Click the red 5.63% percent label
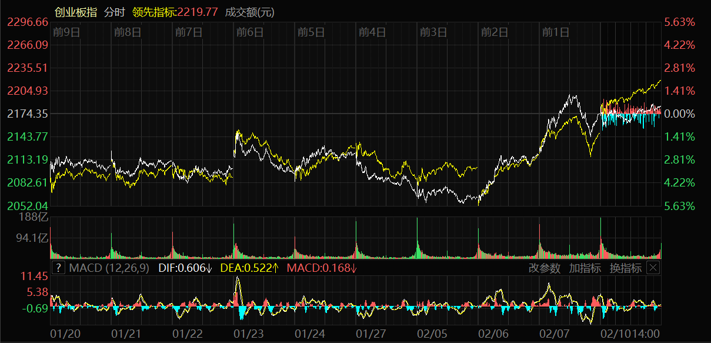The width and height of the screenshot is (711, 343). coord(679,22)
